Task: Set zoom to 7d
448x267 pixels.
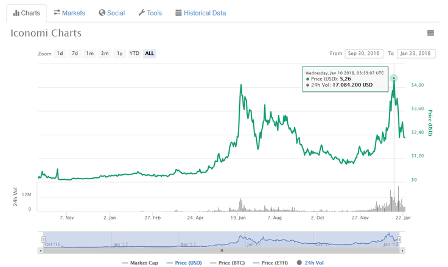Action: tap(75, 54)
